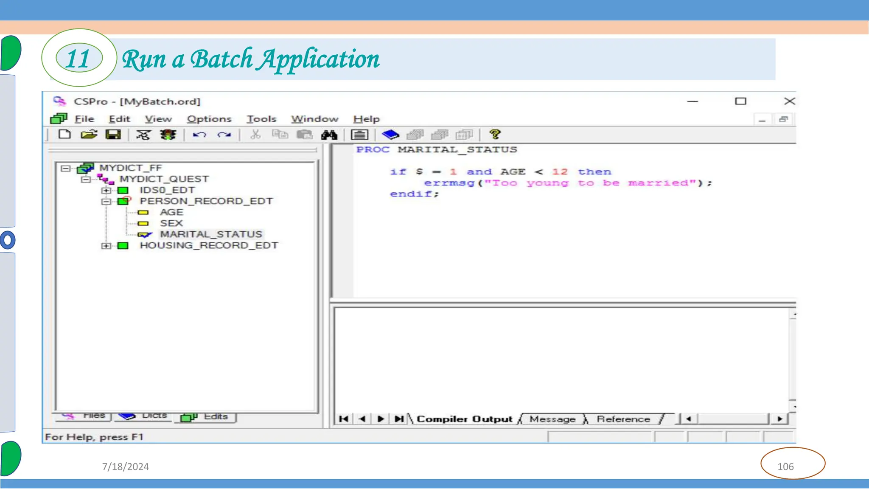Open the Edit menu

coord(119,119)
